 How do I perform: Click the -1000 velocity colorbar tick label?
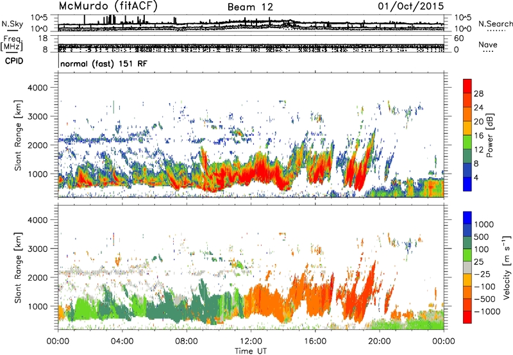point(487,311)
